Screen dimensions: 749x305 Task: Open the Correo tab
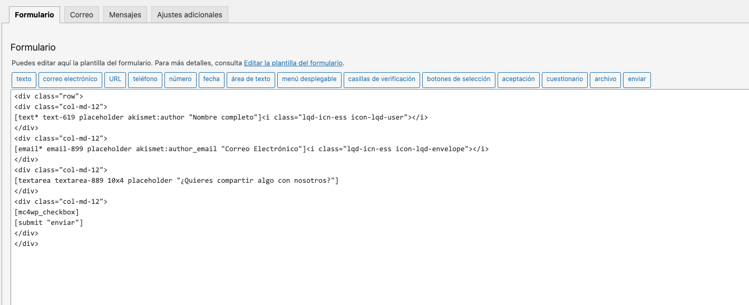coord(82,15)
